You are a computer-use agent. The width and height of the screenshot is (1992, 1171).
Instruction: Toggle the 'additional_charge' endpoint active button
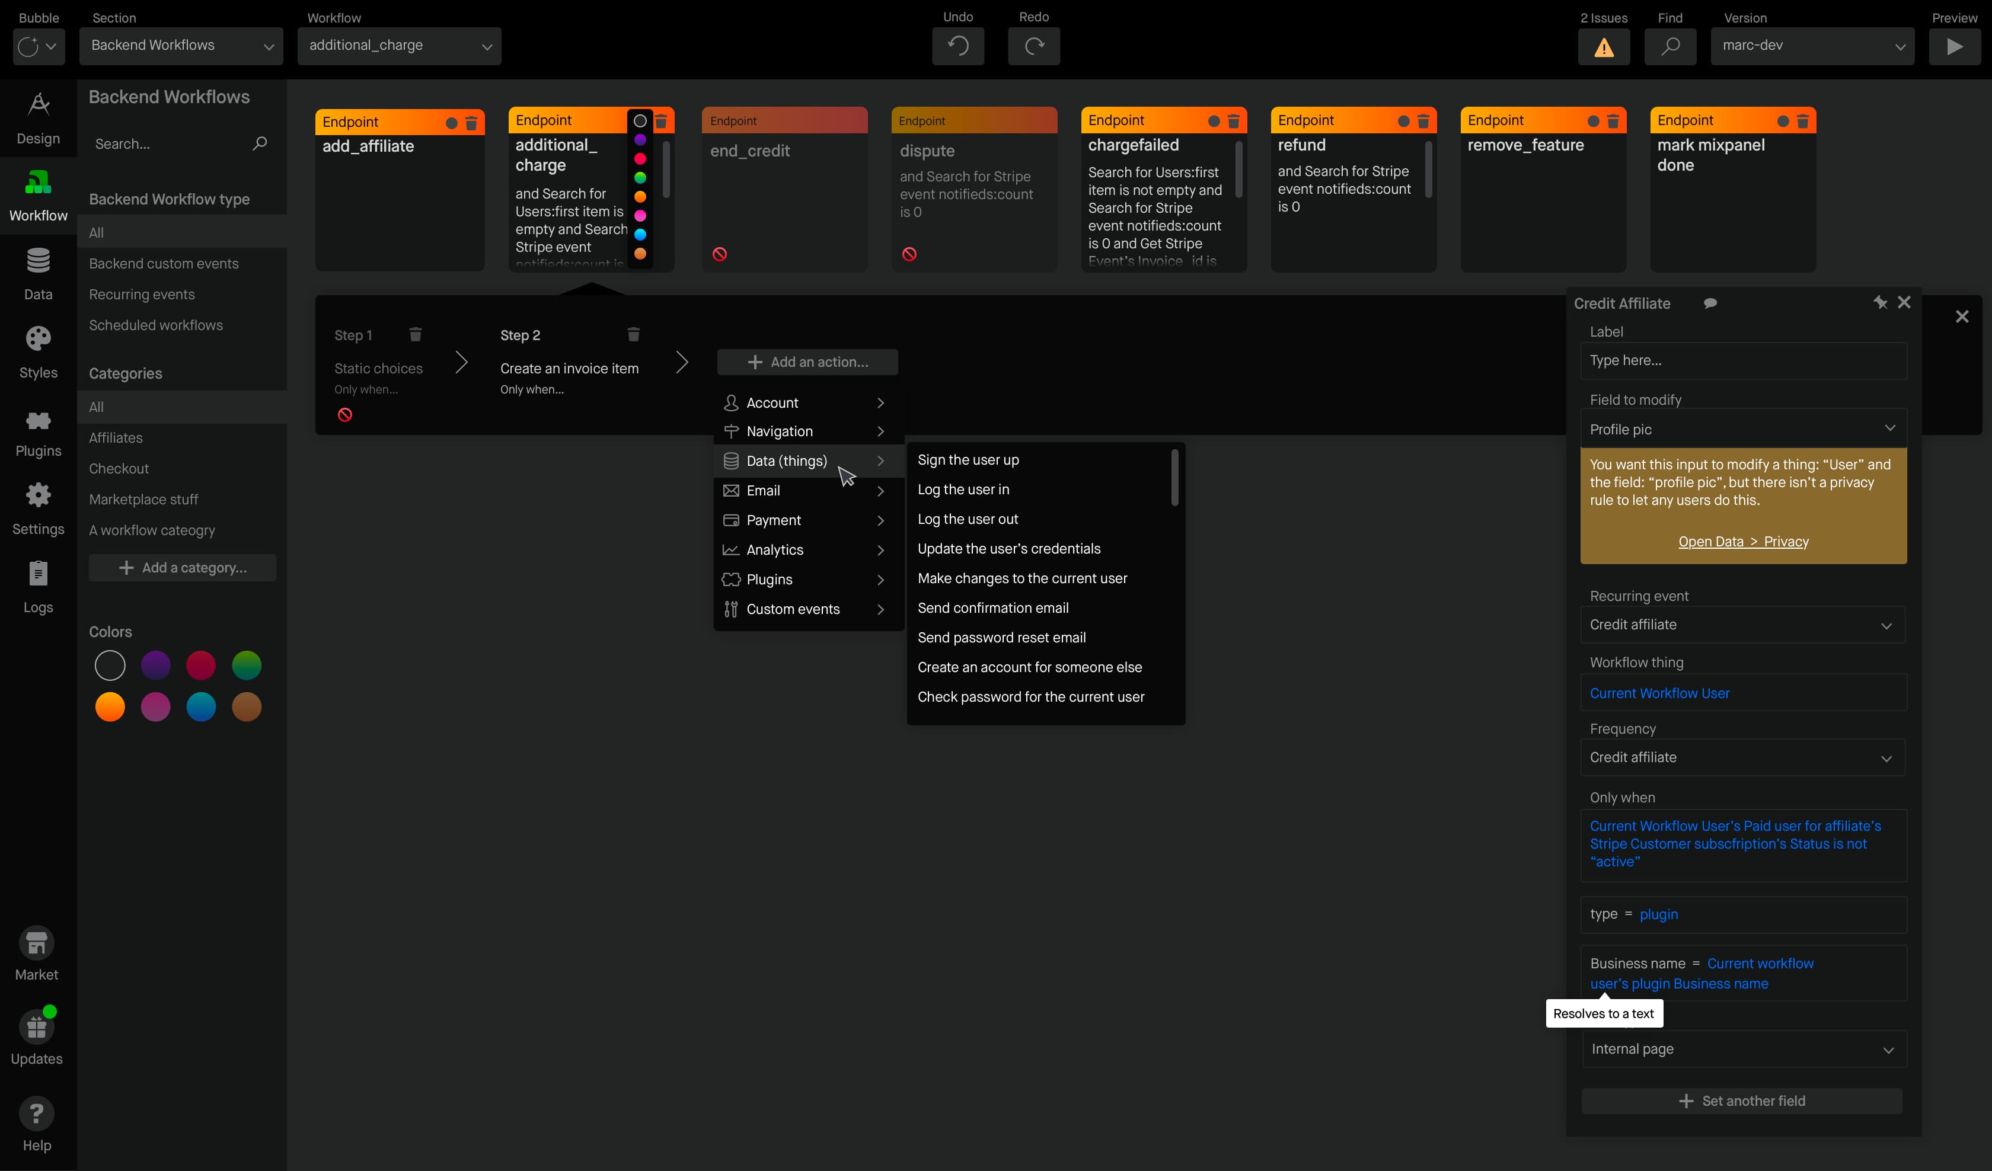[x=640, y=121]
